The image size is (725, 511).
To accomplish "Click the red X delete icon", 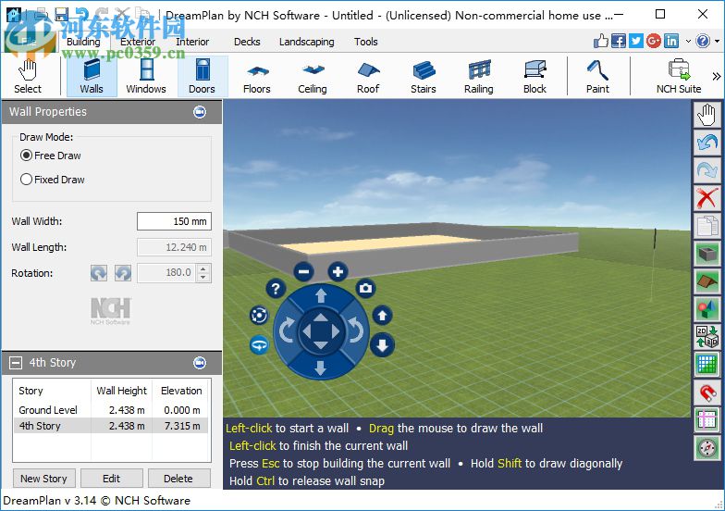I will pos(707,197).
